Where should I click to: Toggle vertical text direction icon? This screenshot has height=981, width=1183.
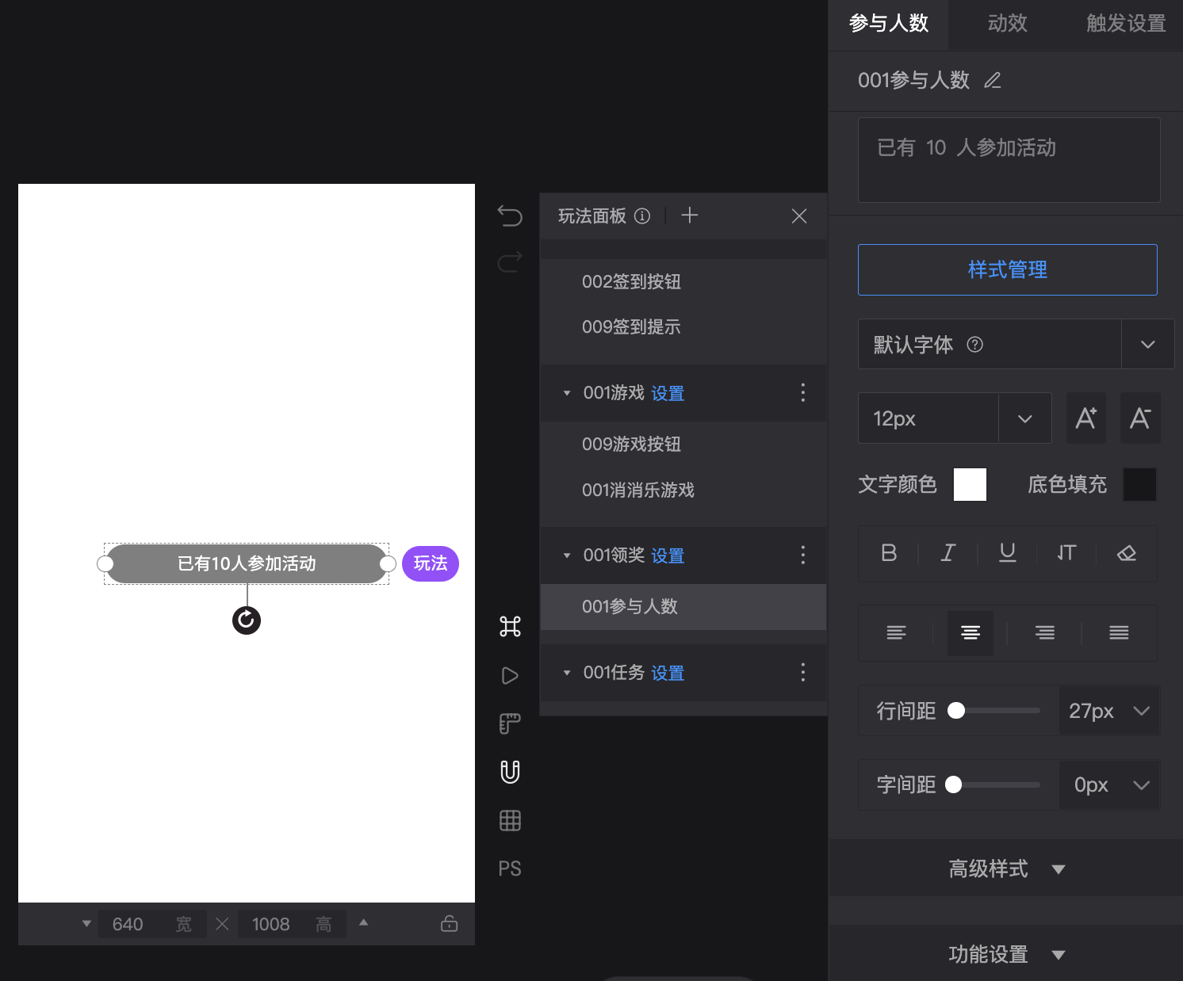pos(1066,553)
